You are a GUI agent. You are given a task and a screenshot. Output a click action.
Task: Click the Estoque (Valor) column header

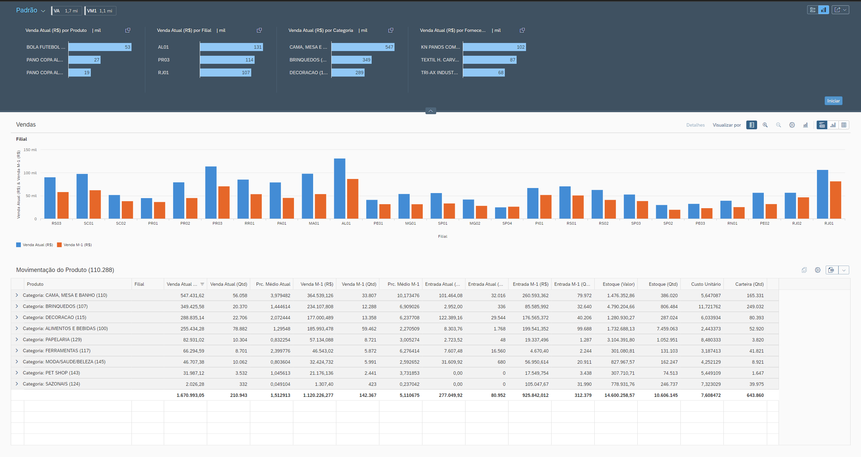tap(616, 284)
